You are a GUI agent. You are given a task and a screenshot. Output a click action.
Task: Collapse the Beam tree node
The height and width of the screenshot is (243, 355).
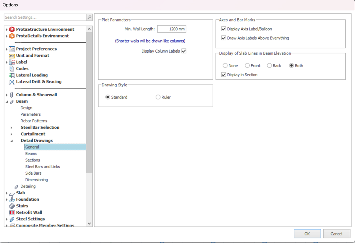pyautogui.click(x=7, y=102)
